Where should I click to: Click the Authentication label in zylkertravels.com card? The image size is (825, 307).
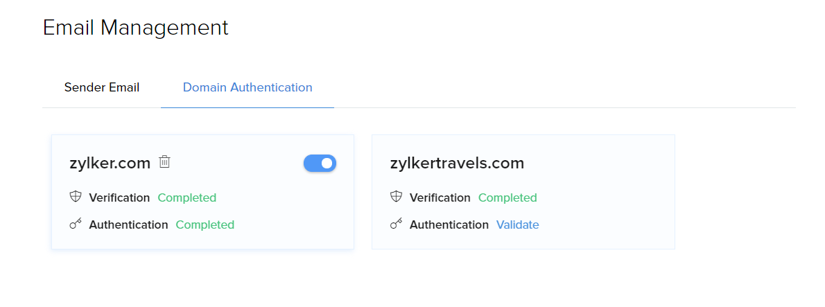pyautogui.click(x=449, y=225)
